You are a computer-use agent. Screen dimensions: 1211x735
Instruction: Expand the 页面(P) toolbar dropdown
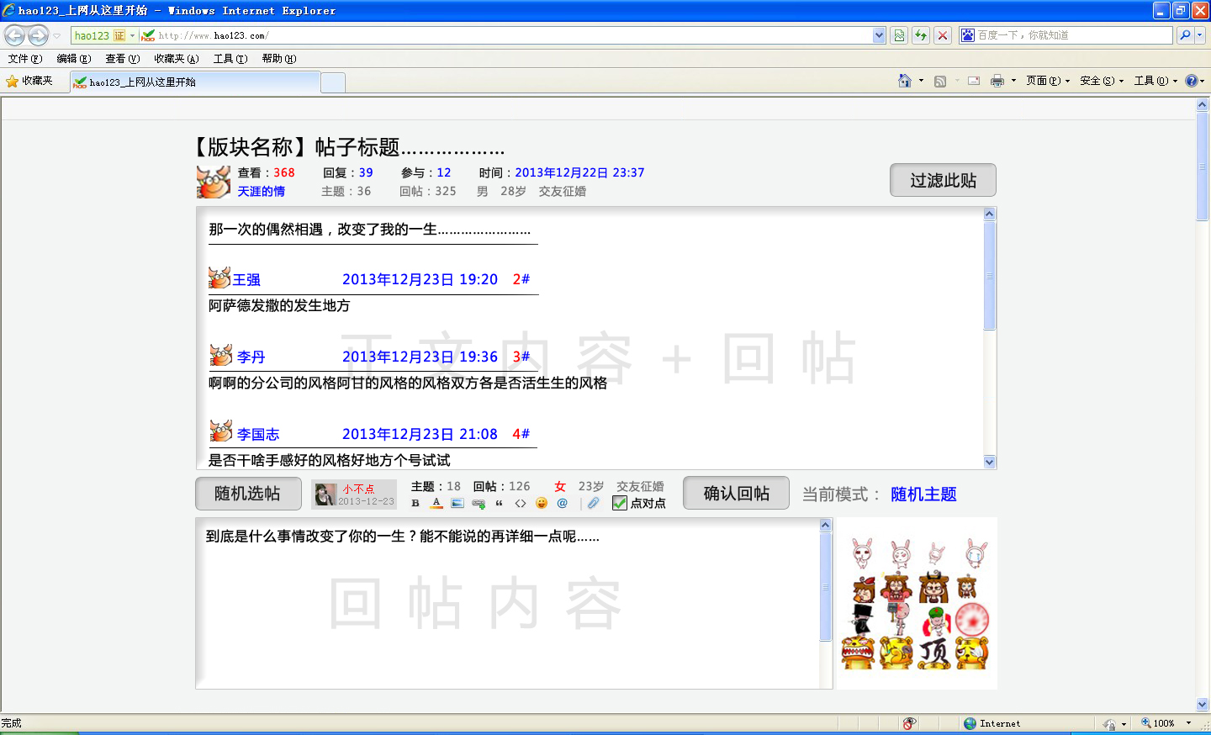(1043, 80)
